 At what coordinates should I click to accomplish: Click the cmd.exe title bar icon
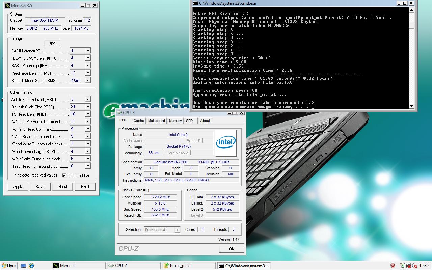click(x=195, y=3)
